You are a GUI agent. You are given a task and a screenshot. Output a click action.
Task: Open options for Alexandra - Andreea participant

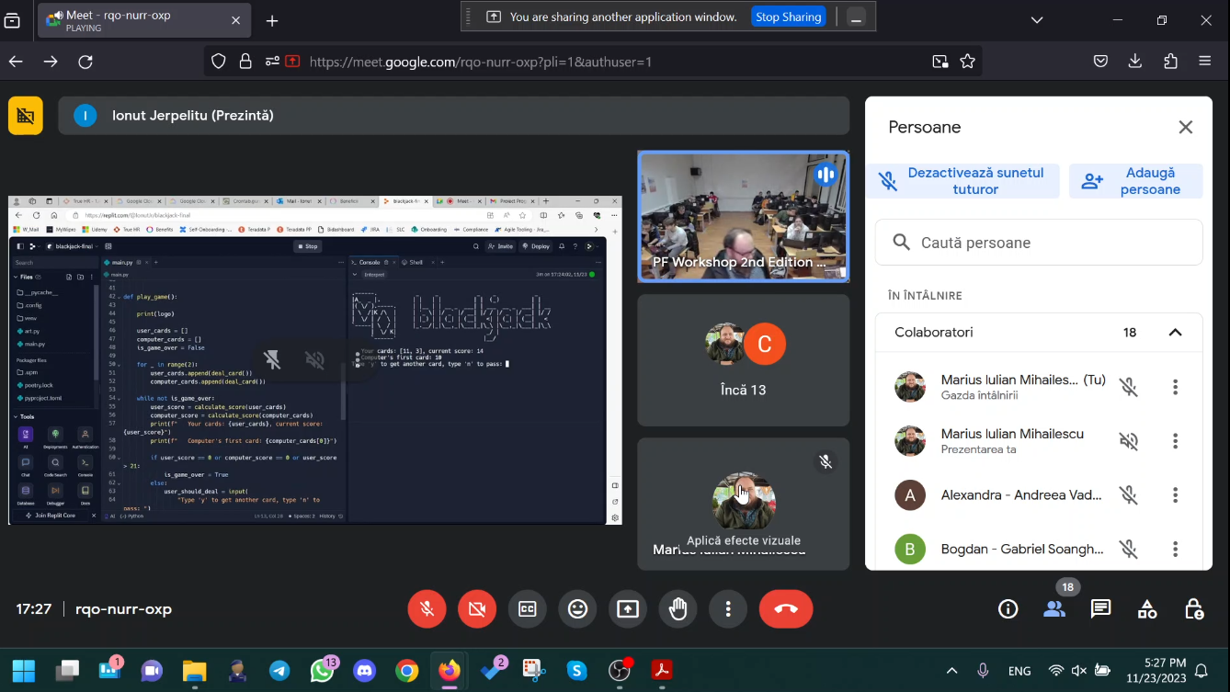[1175, 495]
